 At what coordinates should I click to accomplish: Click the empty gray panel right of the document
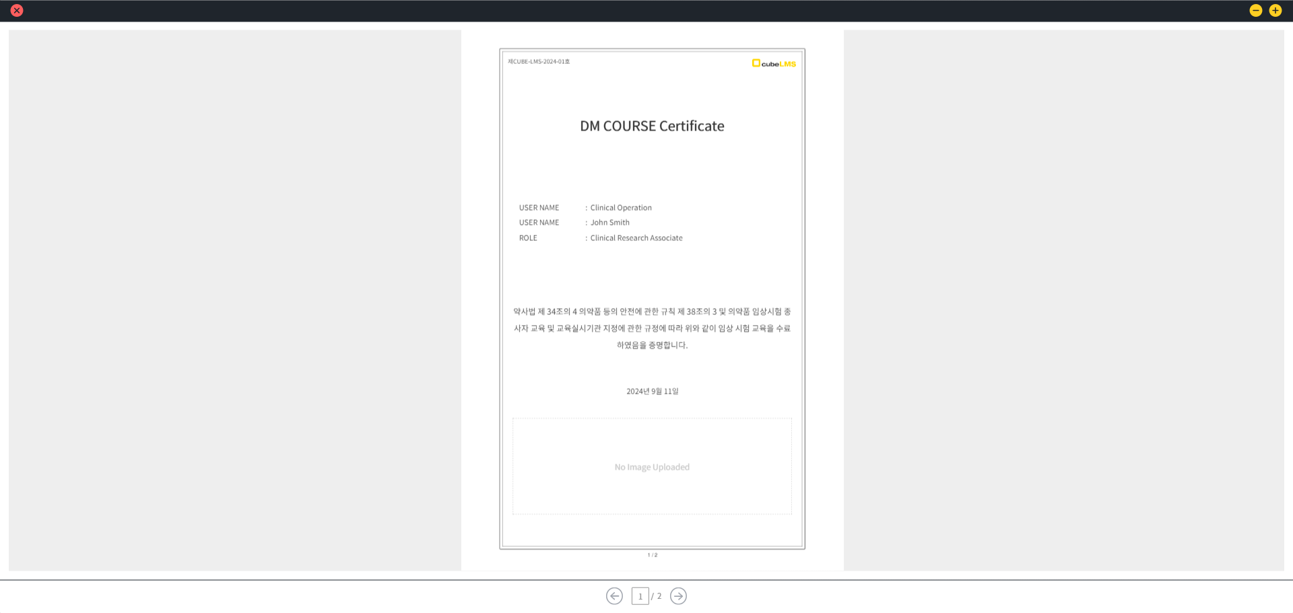click(x=1063, y=300)
